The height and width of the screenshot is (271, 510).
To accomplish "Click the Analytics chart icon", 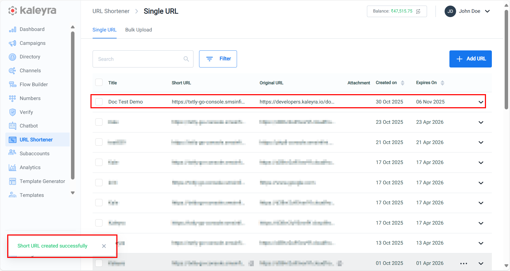I will pos(13,168).
